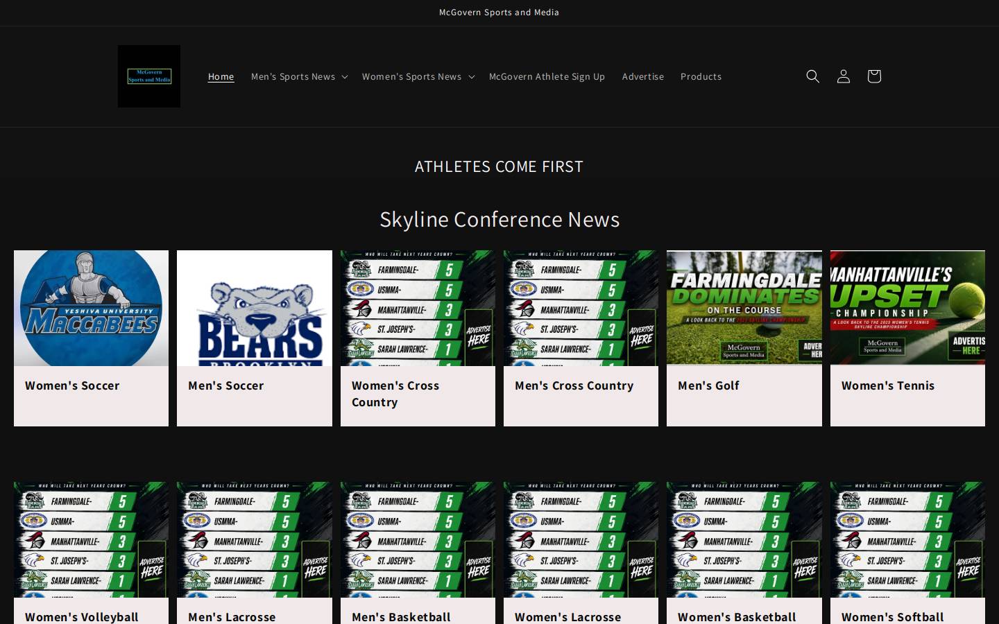999x624 pixels.
Task: Click the Men's Cross Country standings image
Action: coord(581,308)
